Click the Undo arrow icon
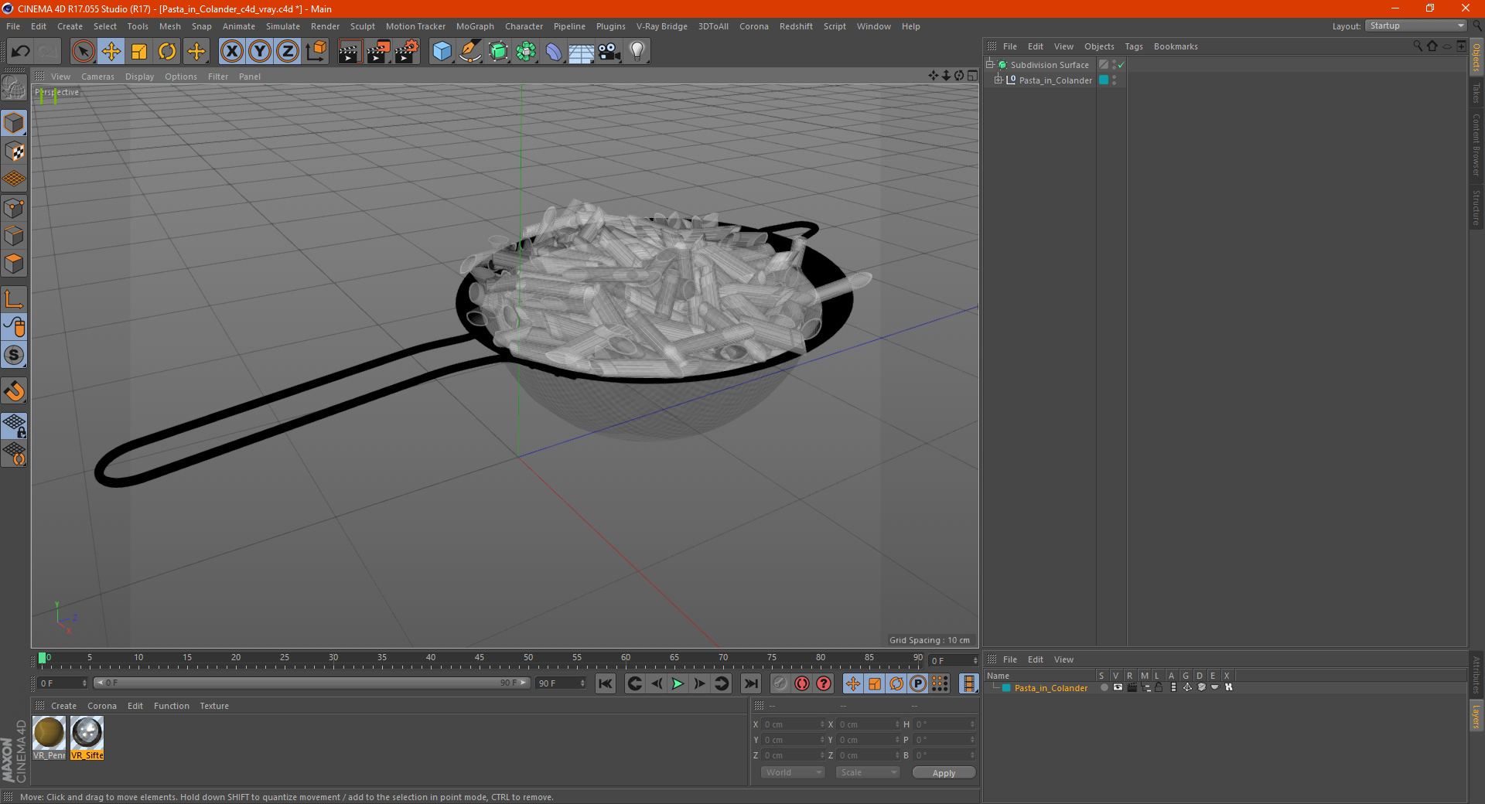The width and height of the screenshot is (1485, 804). [20, 51]
